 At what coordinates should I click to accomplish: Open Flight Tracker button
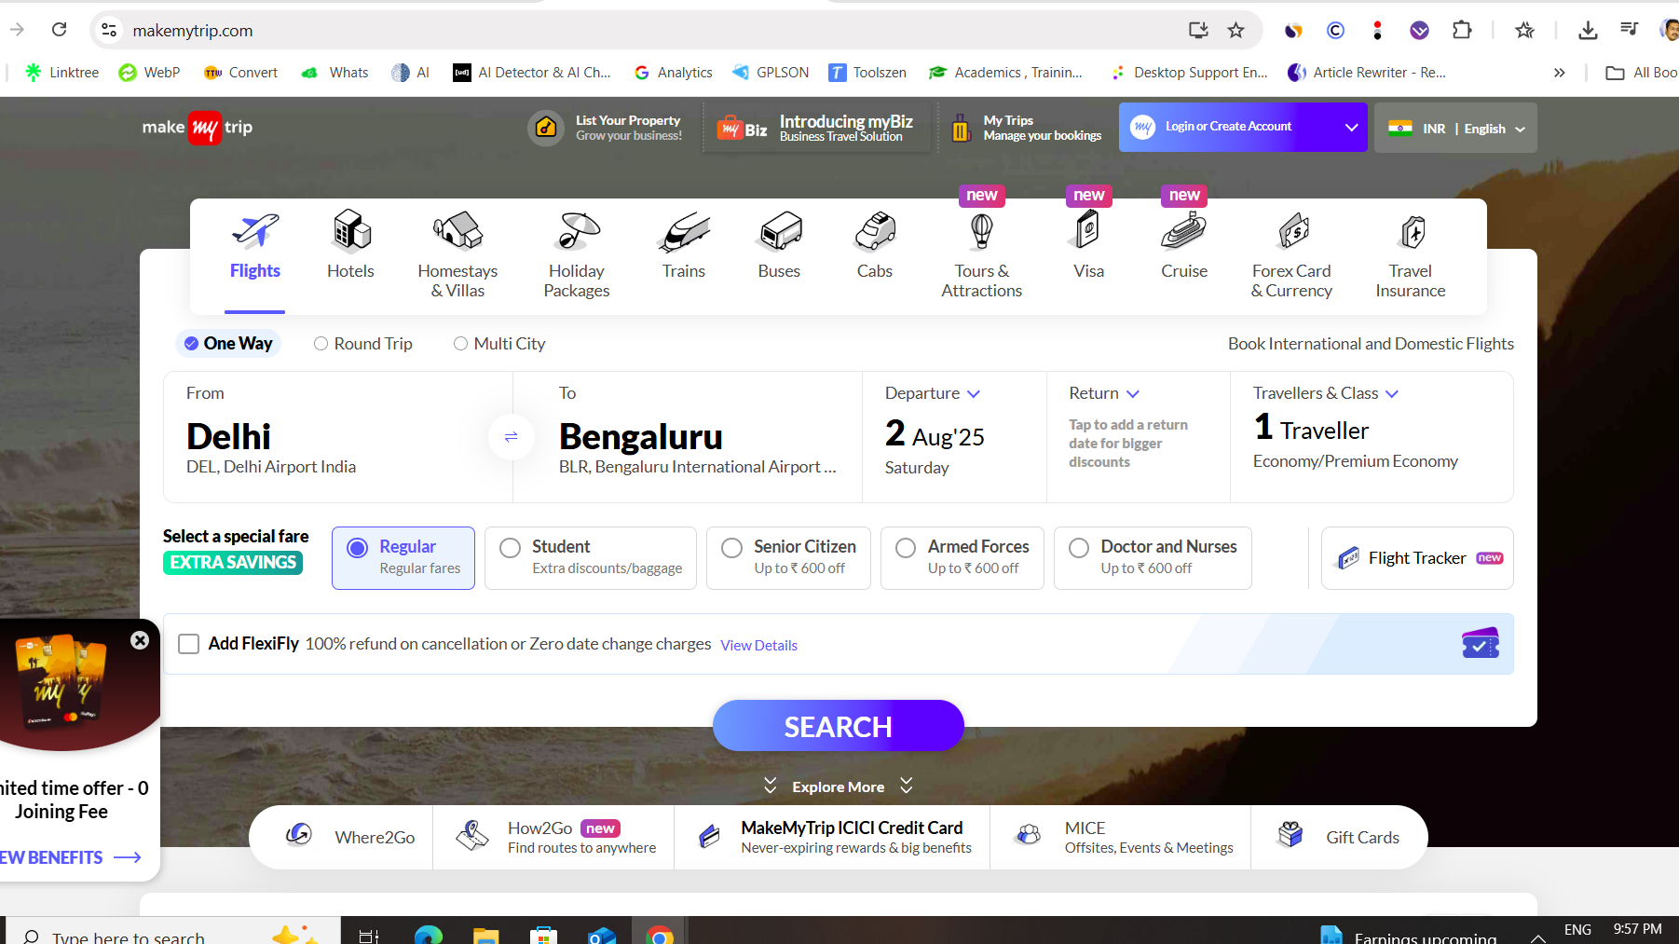pos(1417,558)
